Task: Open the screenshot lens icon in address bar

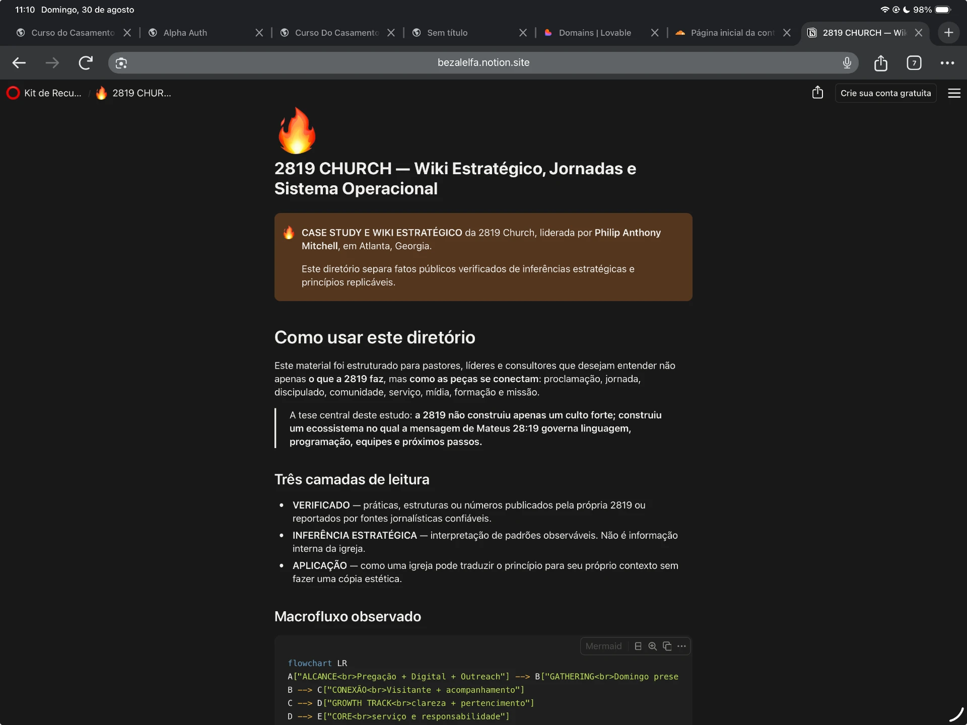Action: coord(121,63)
